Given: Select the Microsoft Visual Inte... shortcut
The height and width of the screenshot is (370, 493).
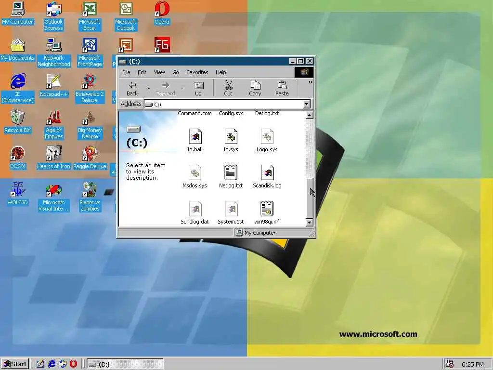Looking at the screenshot, I should point(53,197).
